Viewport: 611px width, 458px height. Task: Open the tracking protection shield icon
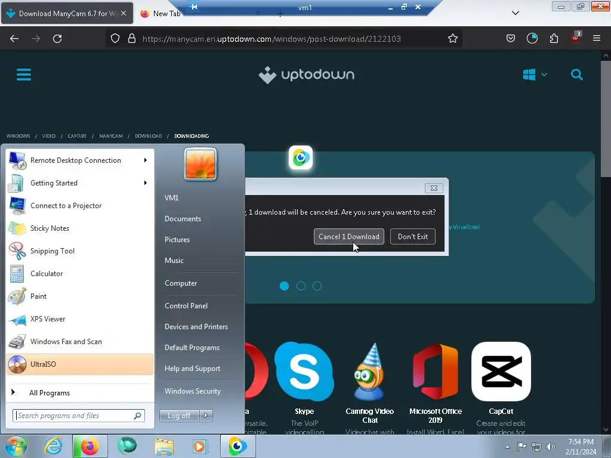click(115, 39)
